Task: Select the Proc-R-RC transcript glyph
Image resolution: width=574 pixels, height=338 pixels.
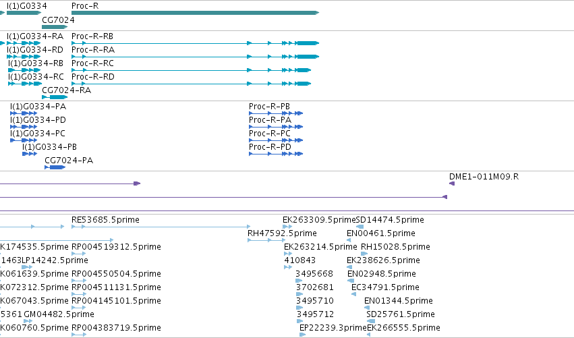Action: (x=191, y=70)
